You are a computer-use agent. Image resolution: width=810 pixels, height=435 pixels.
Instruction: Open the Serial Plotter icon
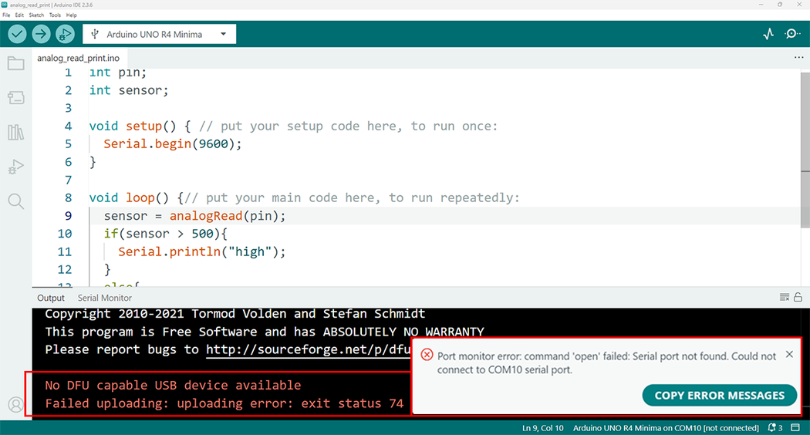tap(768, 34)
